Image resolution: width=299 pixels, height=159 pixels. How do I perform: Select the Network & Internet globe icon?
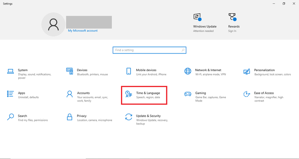[x=188, y=71]
